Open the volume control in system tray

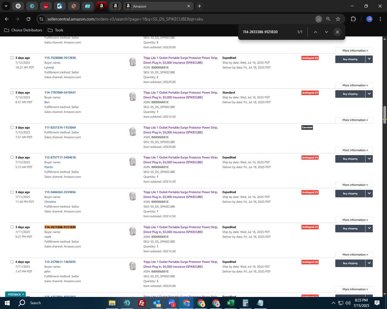[348, 303]
